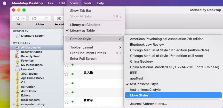
Task: Expand the Citation Style submenu
Action: [x=94, y=39]
